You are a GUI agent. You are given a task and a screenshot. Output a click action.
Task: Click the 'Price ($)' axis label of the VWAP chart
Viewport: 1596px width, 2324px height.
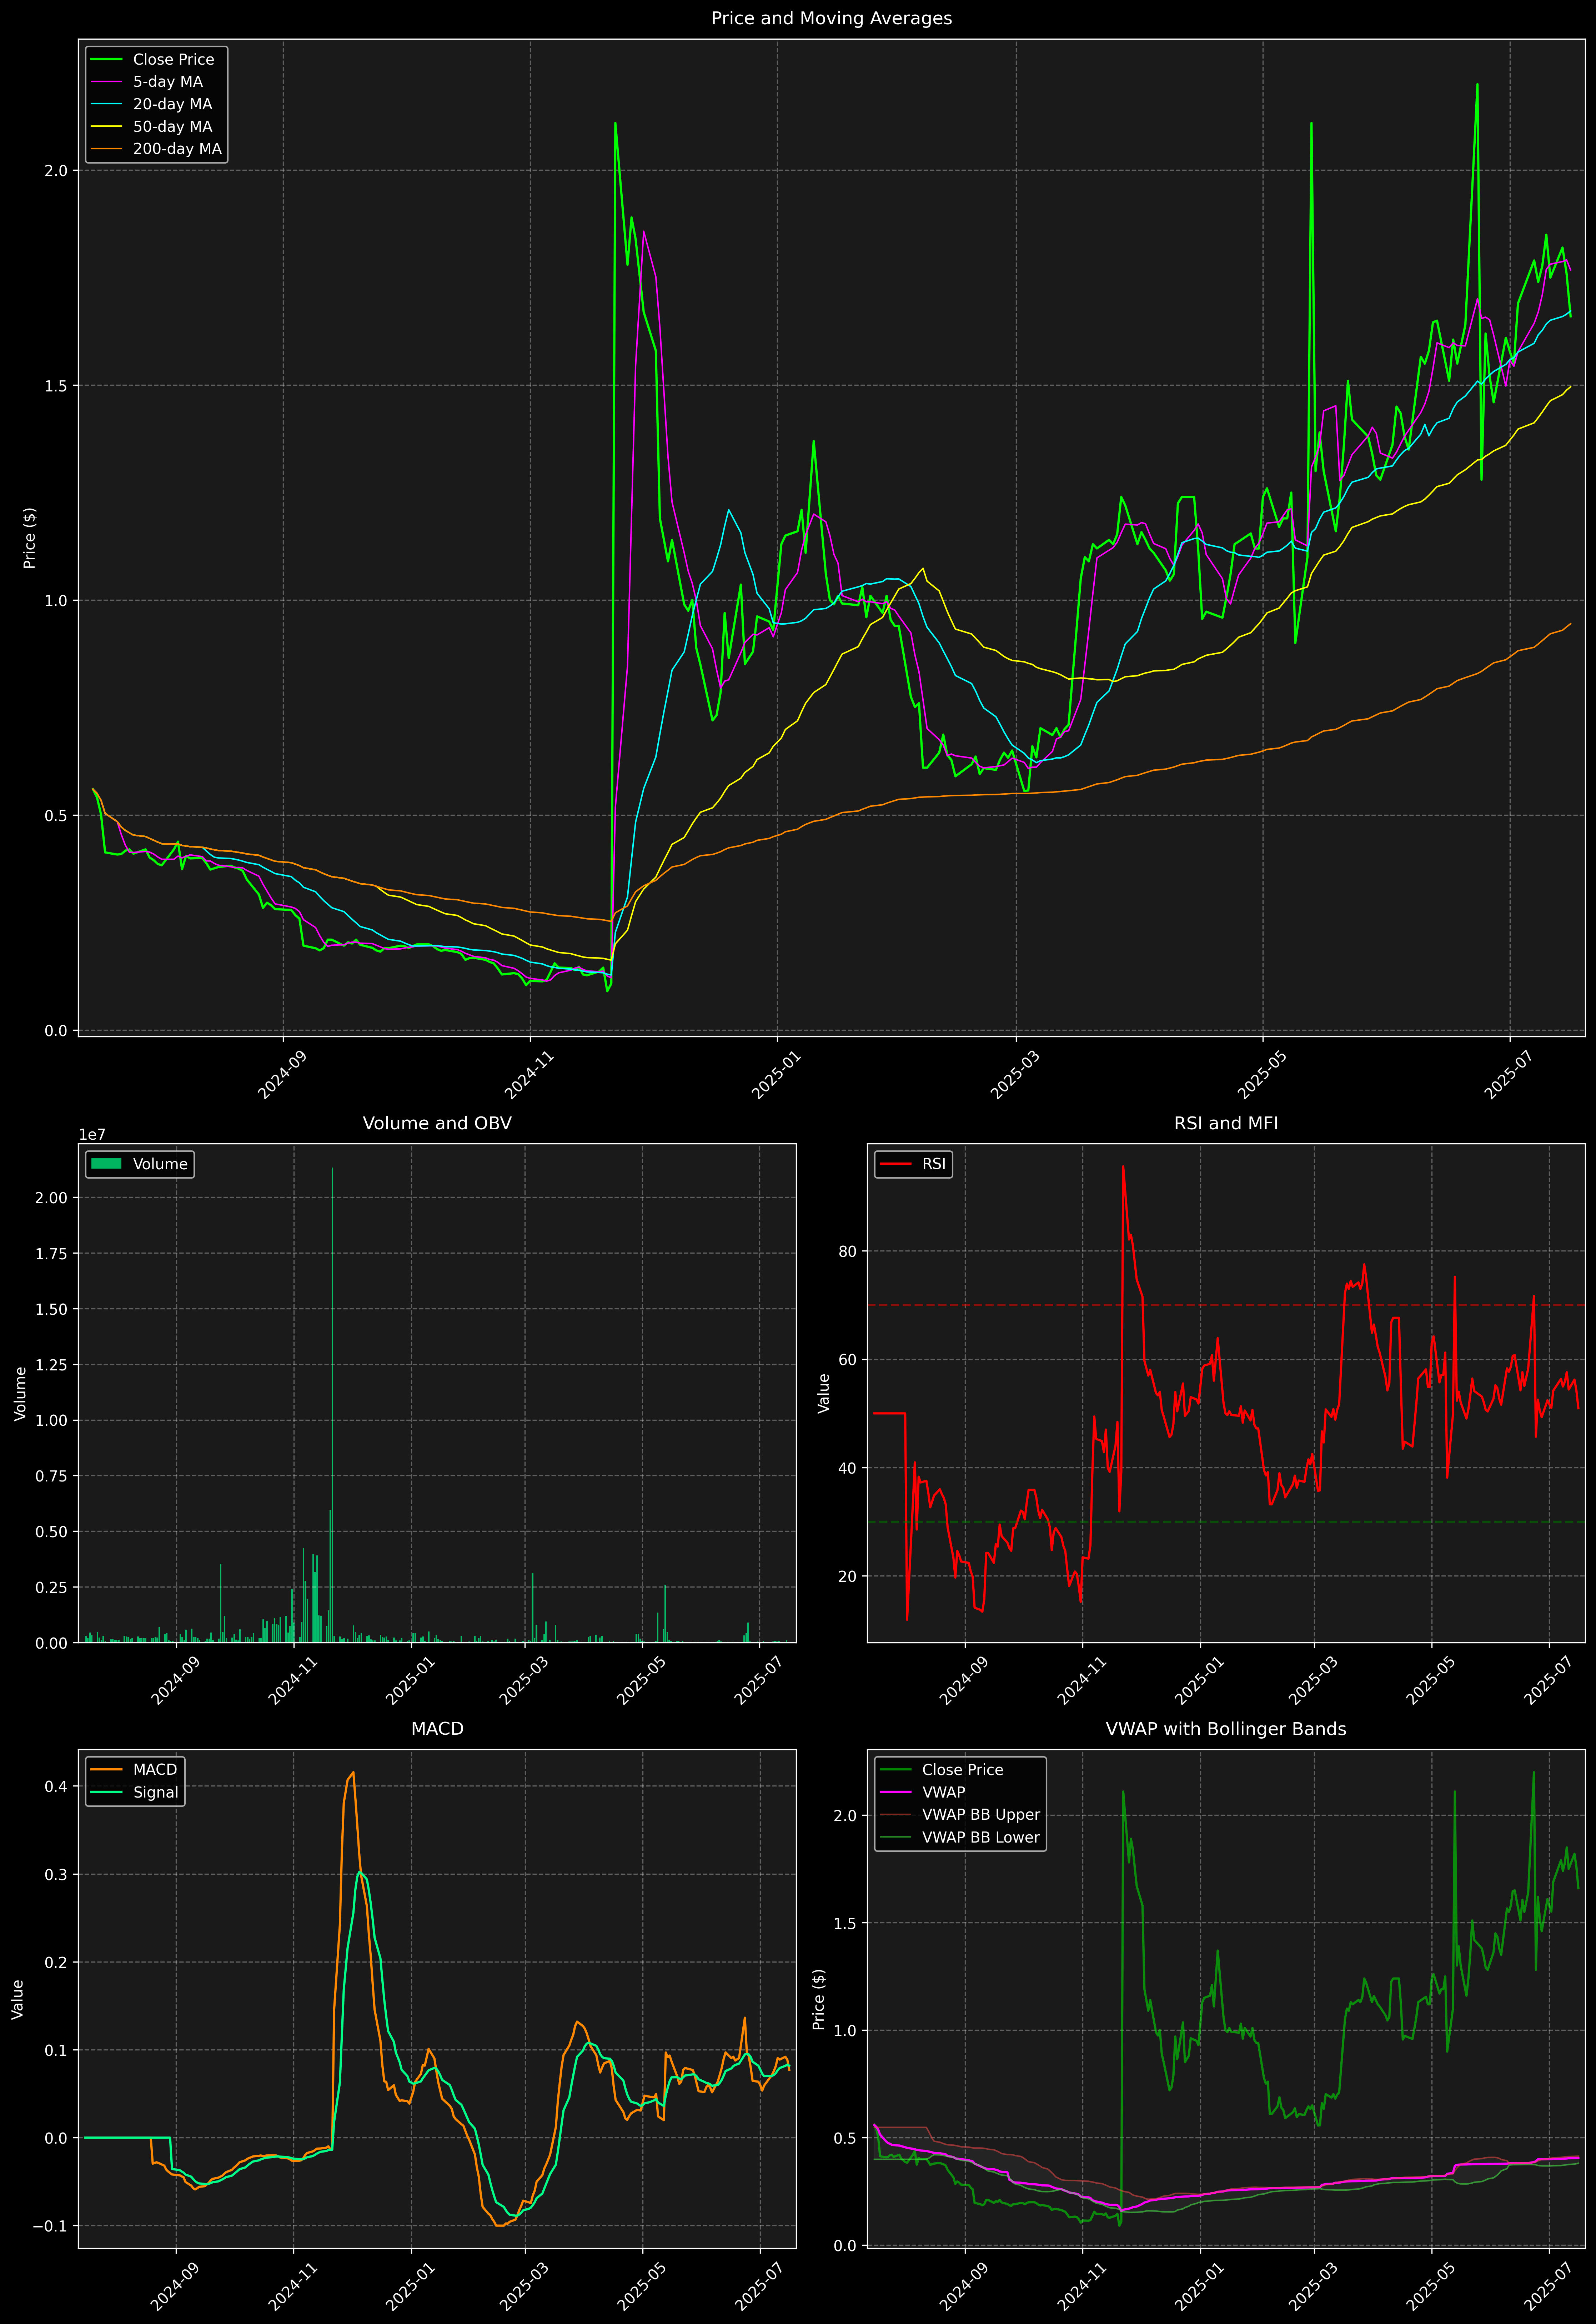pos(819,1999)
